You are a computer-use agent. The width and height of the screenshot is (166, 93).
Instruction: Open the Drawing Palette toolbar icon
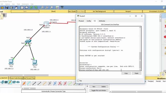[x=57, y=7]
